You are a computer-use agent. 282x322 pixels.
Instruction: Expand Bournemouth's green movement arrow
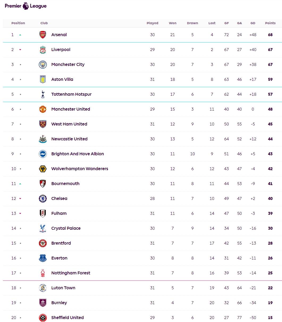pyautogui.click(x=20, y=184)
